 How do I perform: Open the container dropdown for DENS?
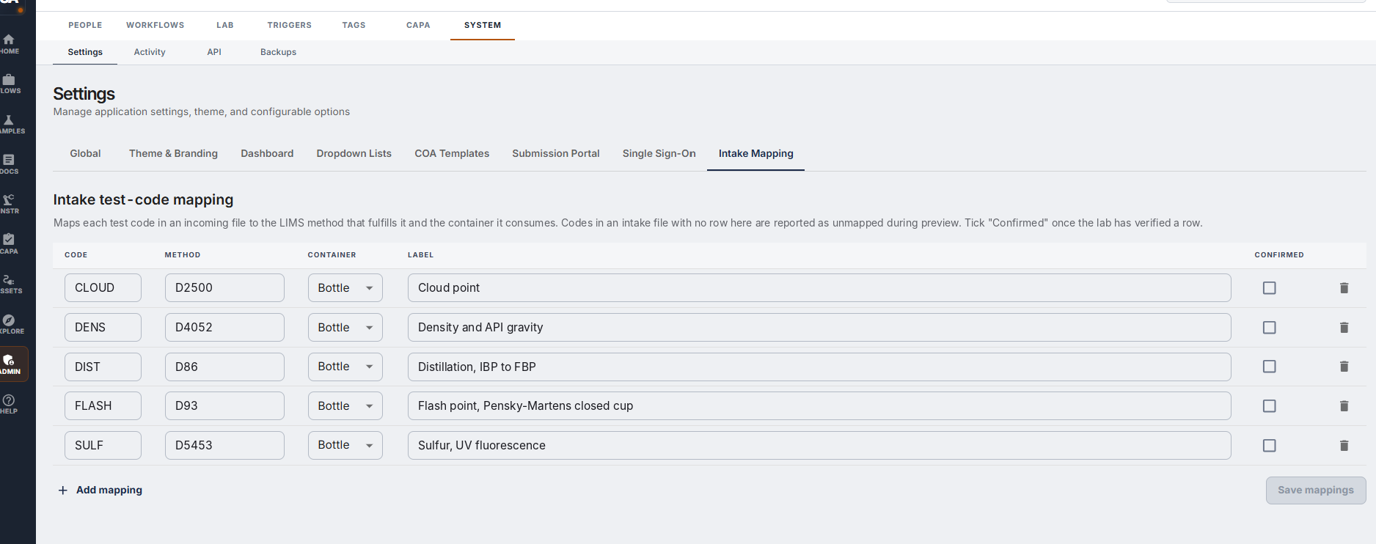(345, 328)
